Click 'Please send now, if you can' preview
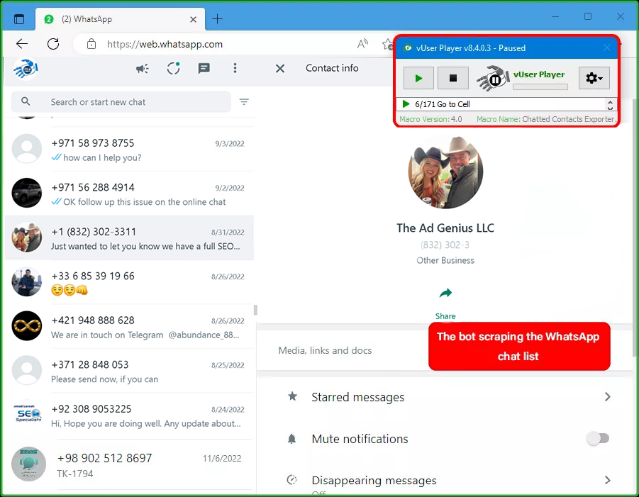 click(x=104, y=379)
